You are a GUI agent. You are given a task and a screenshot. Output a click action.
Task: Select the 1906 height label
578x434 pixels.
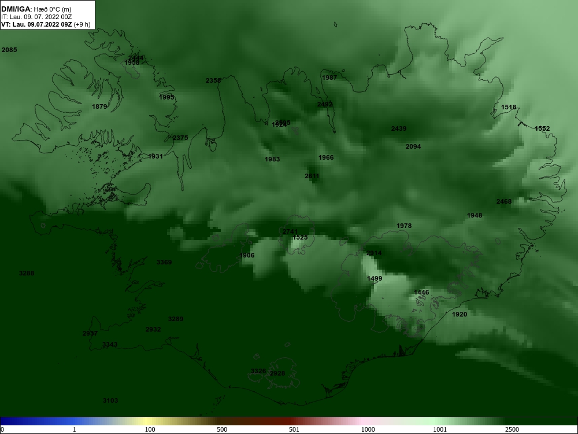tap(247, 255)
